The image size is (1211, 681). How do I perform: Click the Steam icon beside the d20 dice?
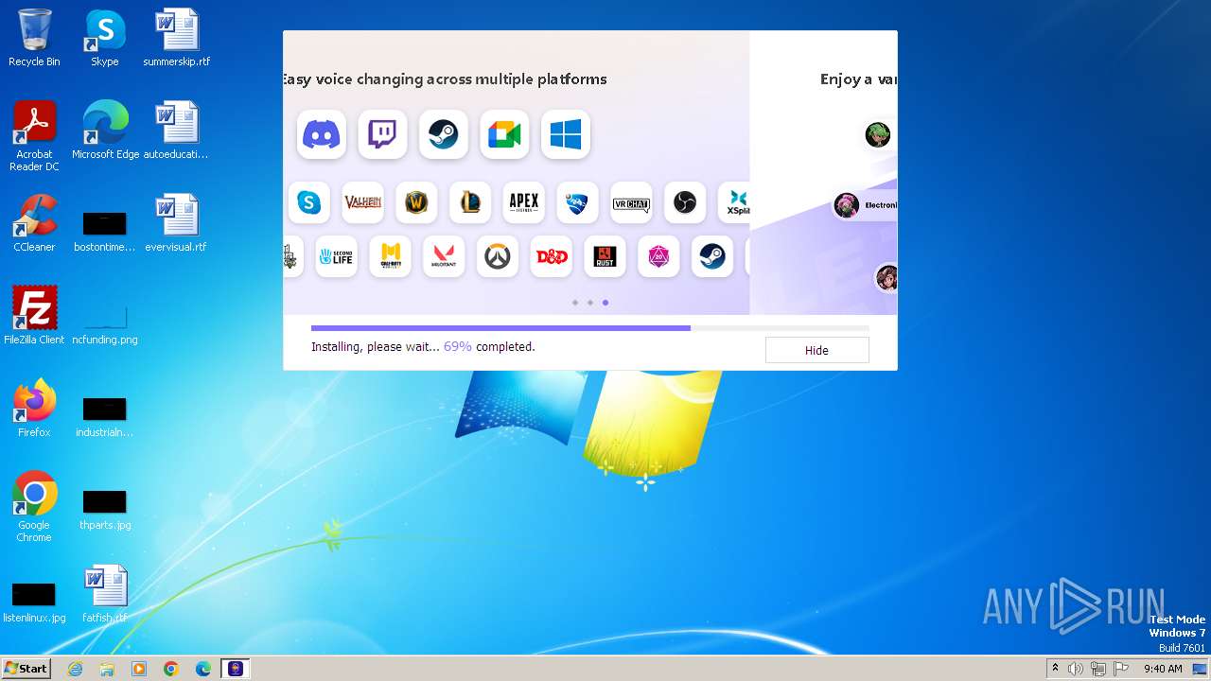pos(712,256)
